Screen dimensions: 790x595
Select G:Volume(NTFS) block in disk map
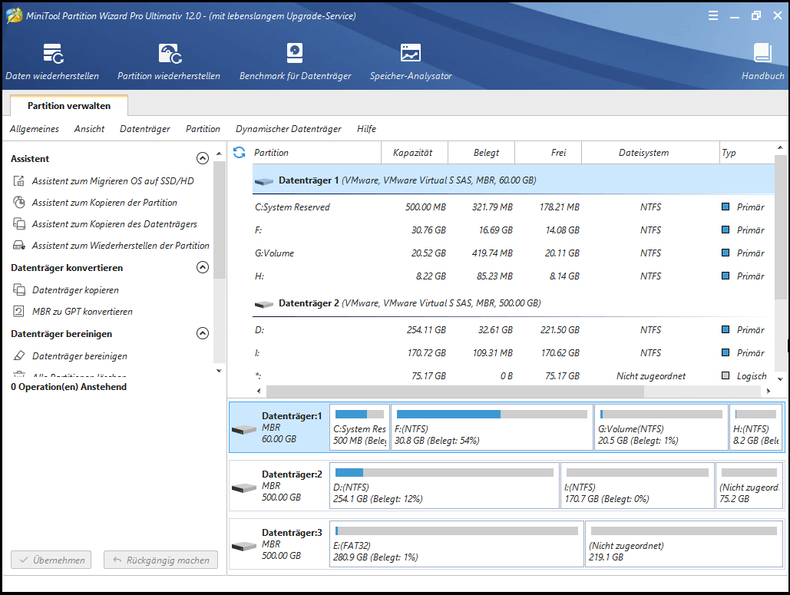[662, 427]
